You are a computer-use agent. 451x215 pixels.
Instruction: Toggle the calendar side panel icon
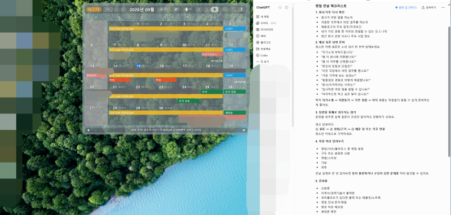coord(241,10)
